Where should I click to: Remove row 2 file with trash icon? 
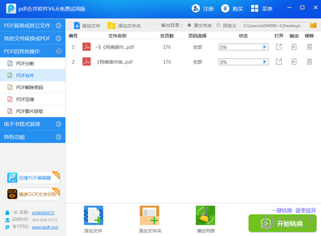[309, 61]
